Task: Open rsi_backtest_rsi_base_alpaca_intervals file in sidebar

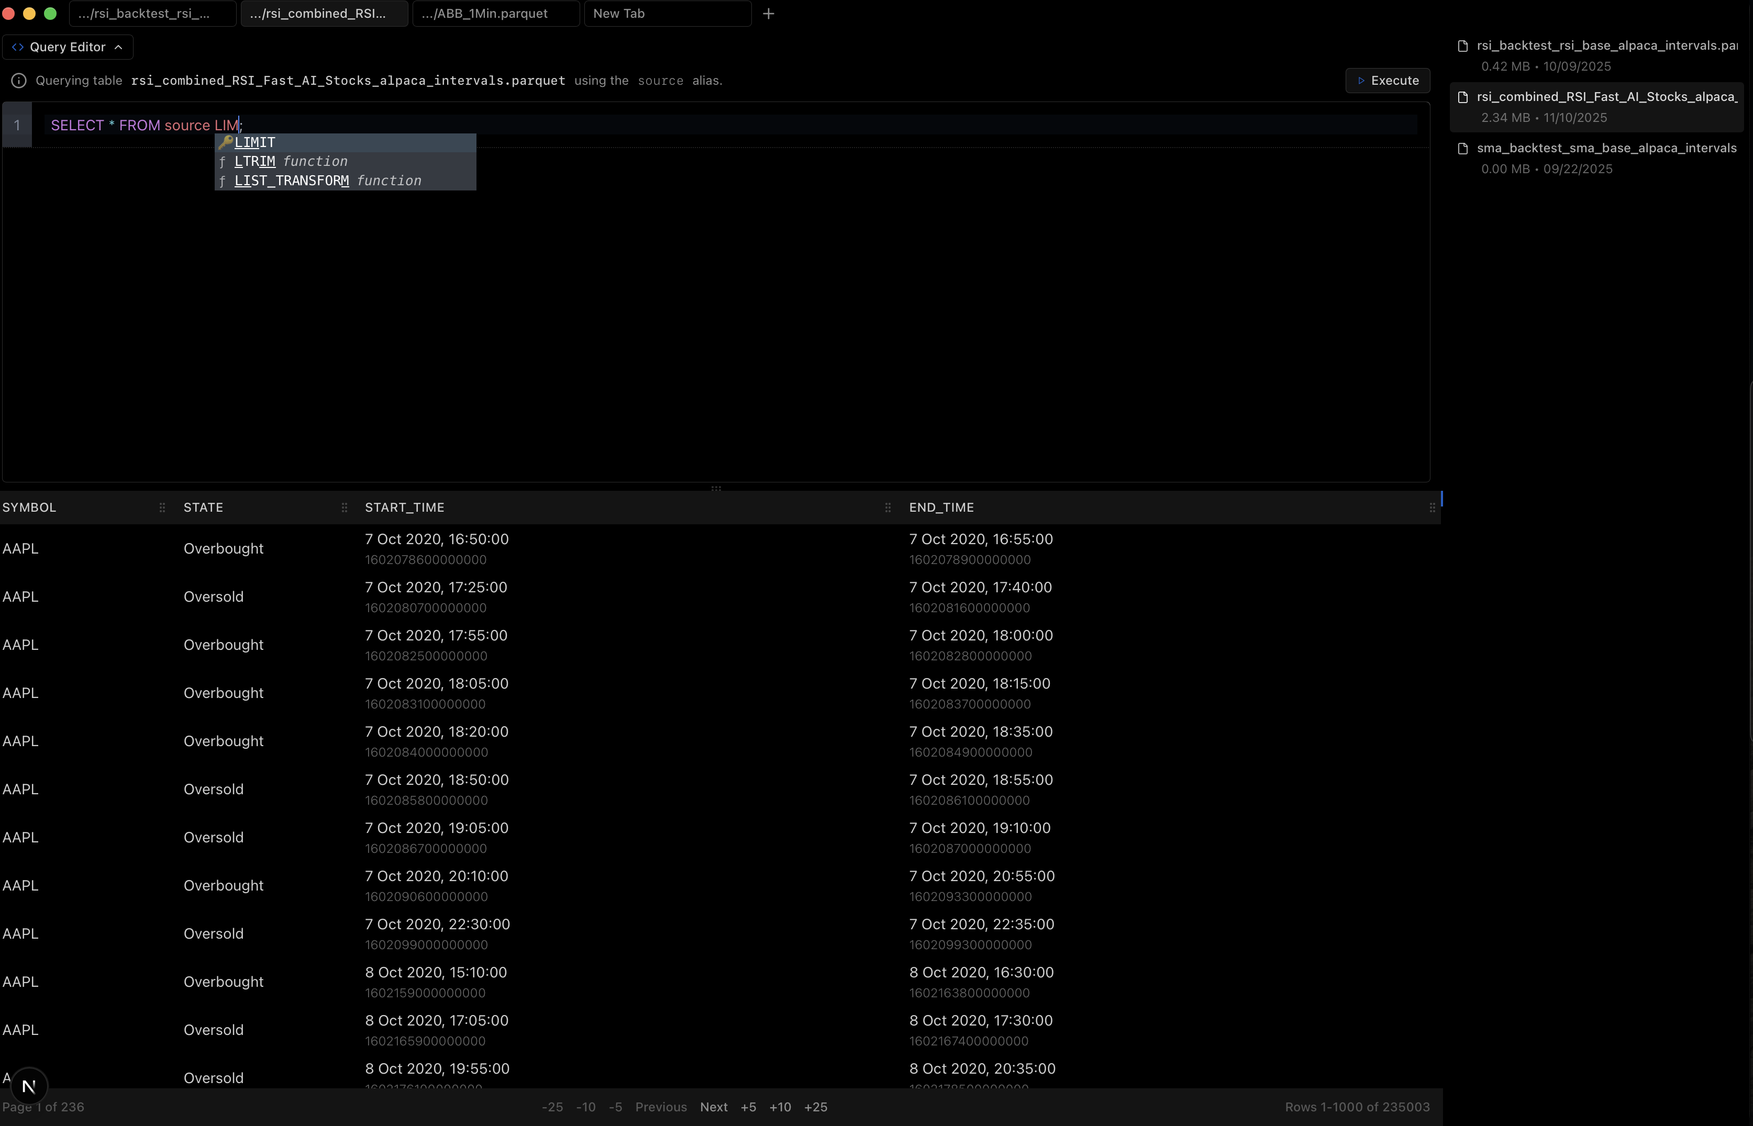Action: click(1606, 46)
